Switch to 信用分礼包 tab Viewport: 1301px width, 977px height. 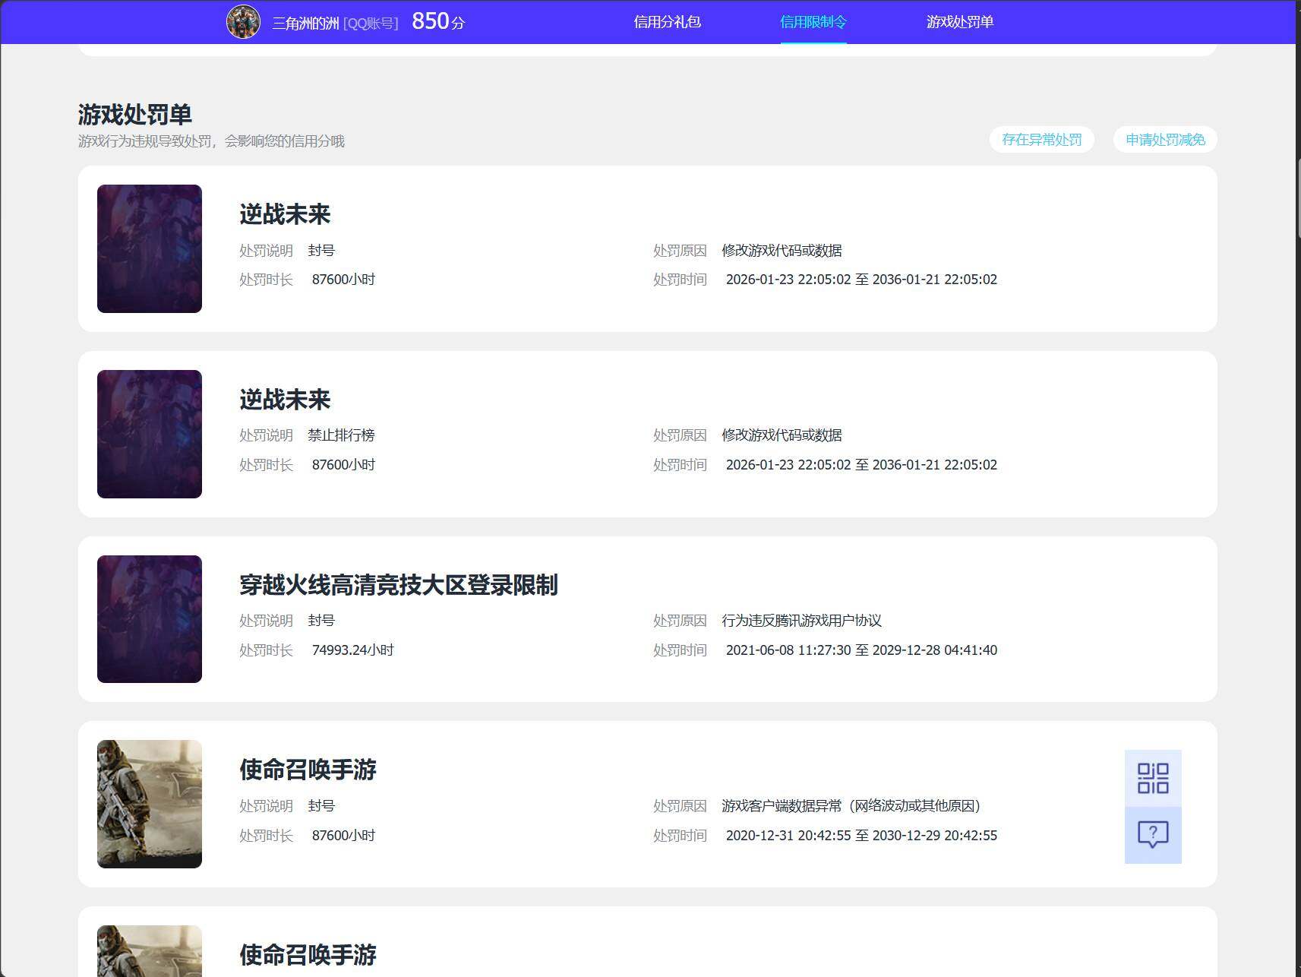point(667,22)
